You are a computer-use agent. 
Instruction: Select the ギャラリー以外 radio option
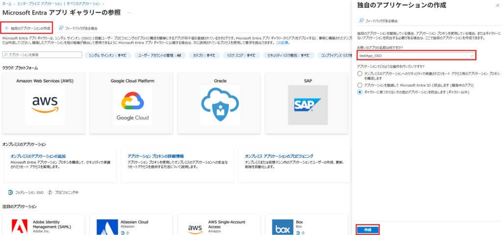[360, 92]
